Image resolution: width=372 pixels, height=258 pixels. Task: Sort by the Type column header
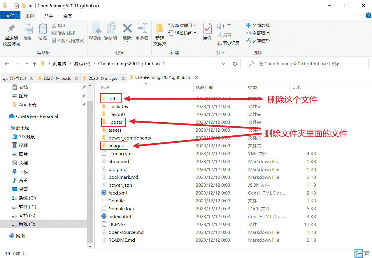click(268, 87)
